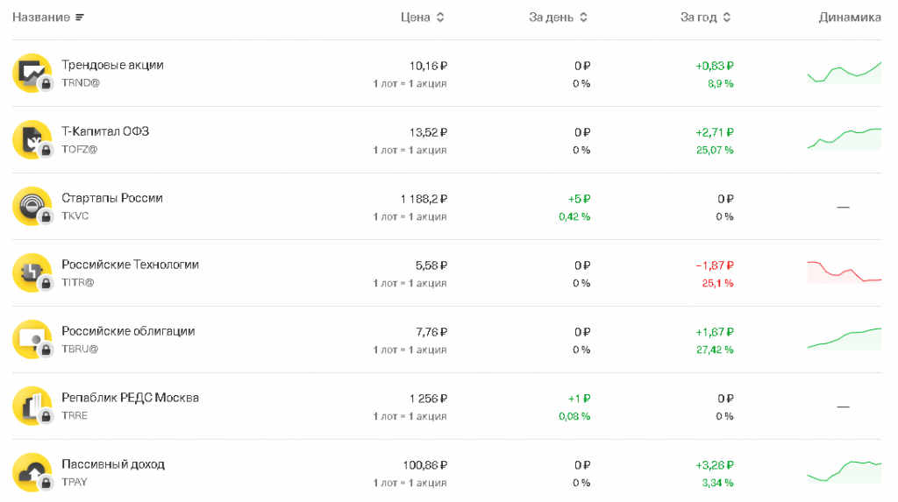Screen dimensions: 898x502
Task: Click the Стартапы России fund icon
Action: (32, 206)
